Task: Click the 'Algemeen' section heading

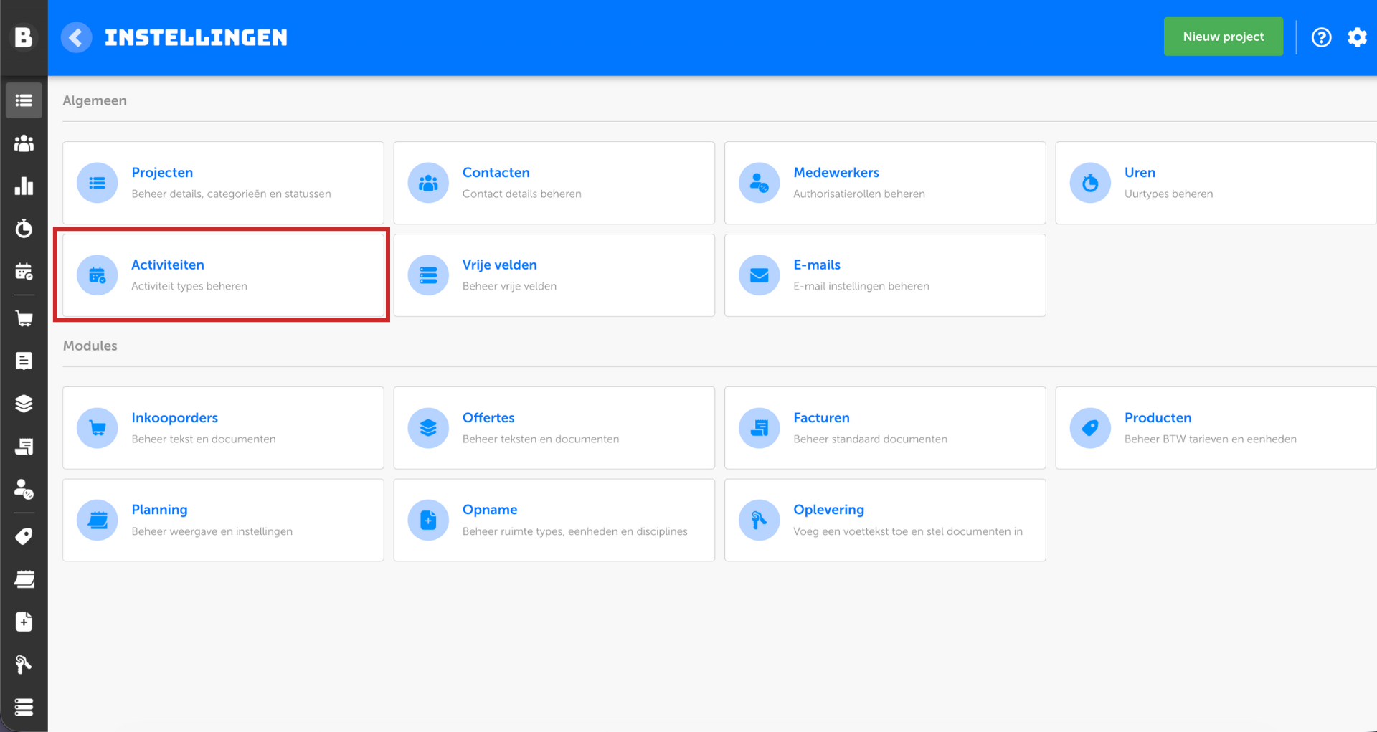Action: tap(95, 100)
